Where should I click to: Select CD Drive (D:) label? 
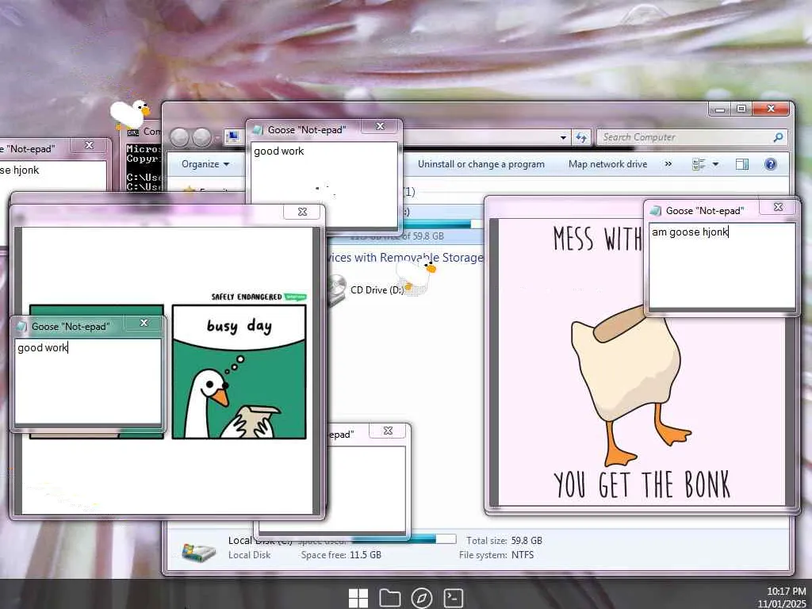click(x=377, y=290)
